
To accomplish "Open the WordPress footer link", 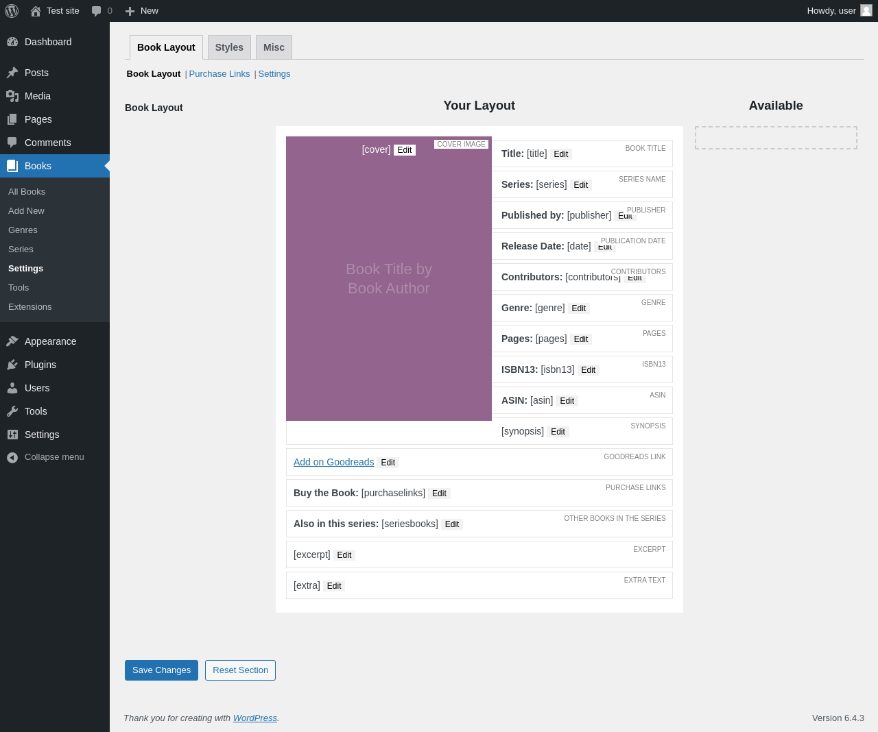I will click(x=255, y=718).
